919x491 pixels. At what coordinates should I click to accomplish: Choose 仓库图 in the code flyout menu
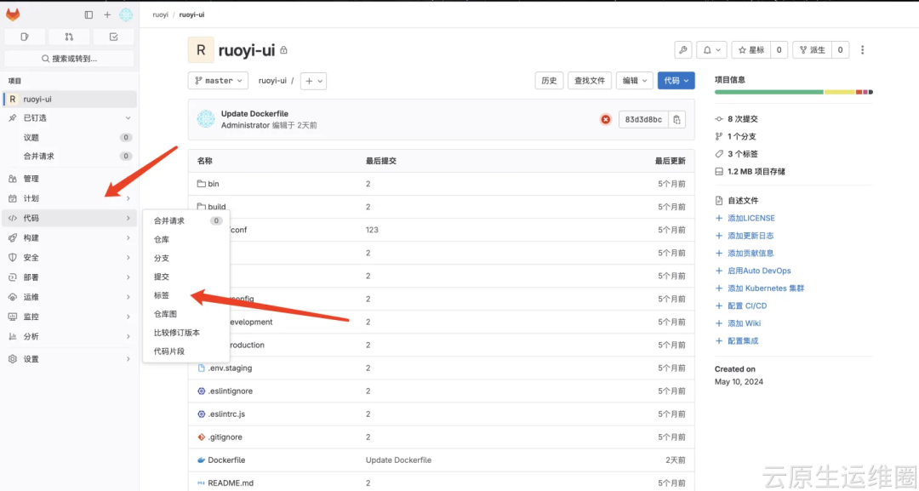[x=187, y=314]
